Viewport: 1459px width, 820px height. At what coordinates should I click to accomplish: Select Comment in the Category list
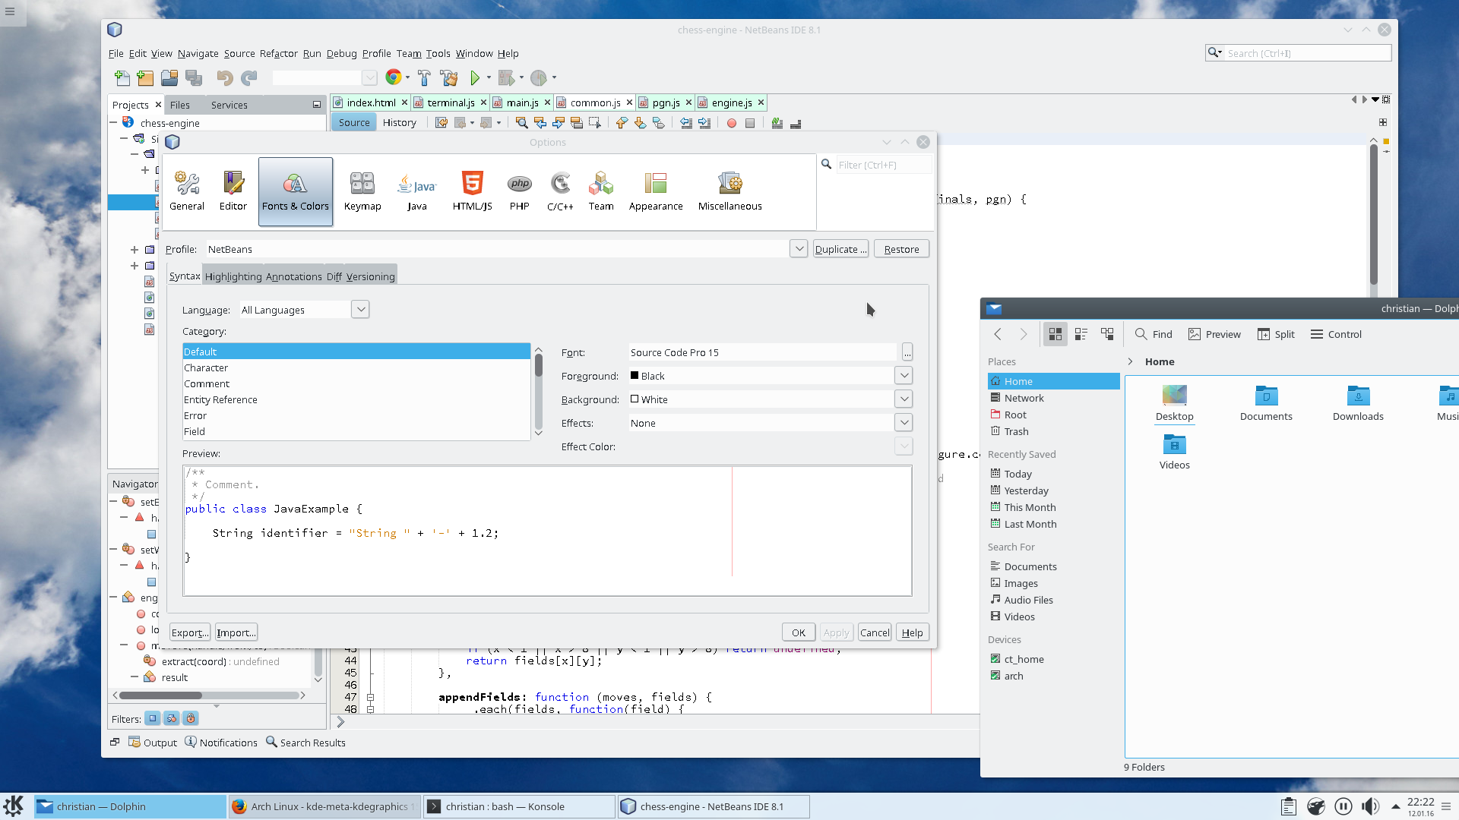tap(356, 384)
